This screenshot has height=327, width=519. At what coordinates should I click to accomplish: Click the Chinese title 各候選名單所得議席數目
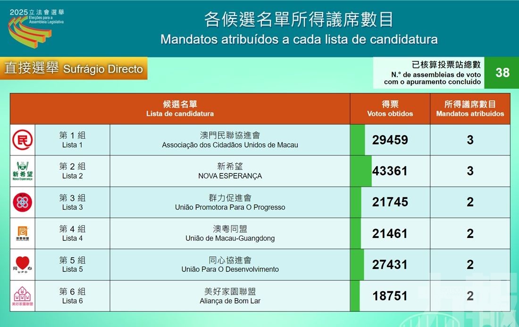299,19
